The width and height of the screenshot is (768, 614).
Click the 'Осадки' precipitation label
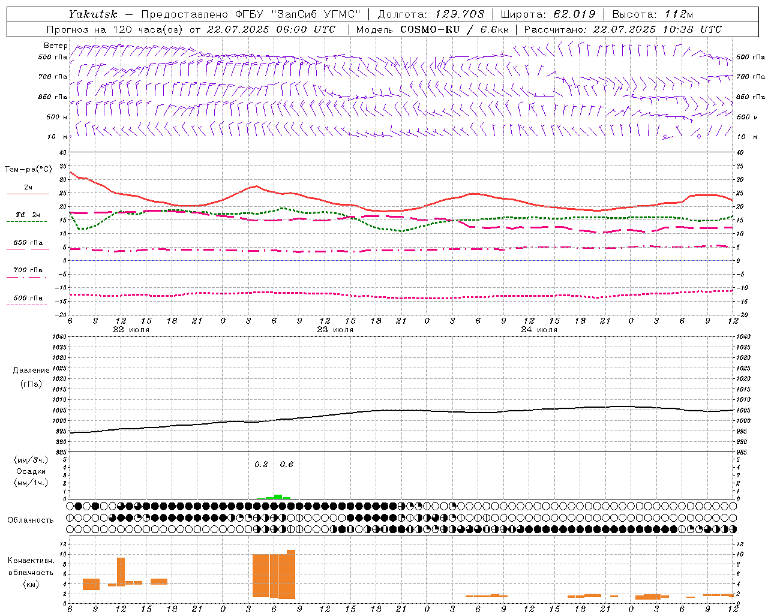[x=31, y=471]
